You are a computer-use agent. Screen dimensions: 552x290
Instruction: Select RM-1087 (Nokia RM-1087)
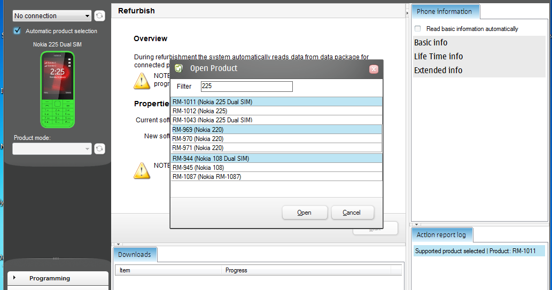tap(276, 177)
